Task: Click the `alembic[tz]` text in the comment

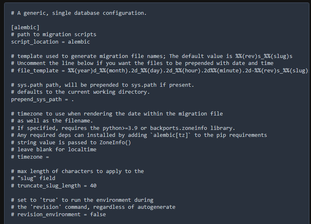Action: click(x=173, y=135)
